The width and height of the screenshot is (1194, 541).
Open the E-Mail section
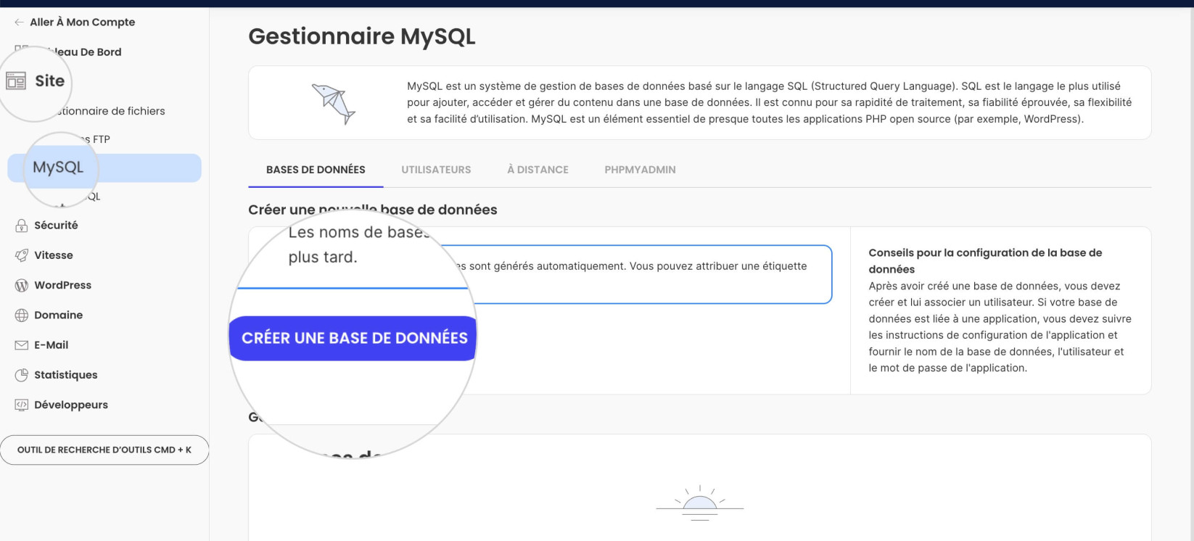pyautogui.click(x=52, y=345)
